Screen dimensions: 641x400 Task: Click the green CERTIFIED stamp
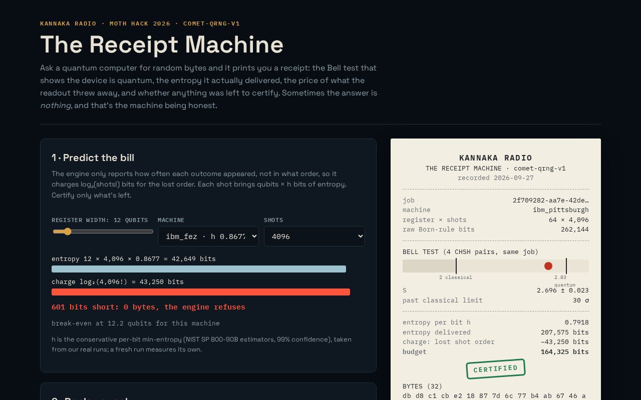(x=496, y=369)
